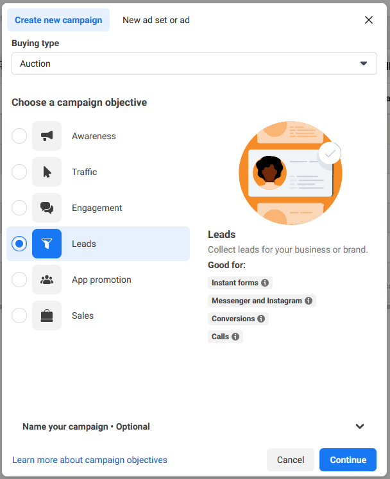Click the Conversions tag

pos(238,319)
